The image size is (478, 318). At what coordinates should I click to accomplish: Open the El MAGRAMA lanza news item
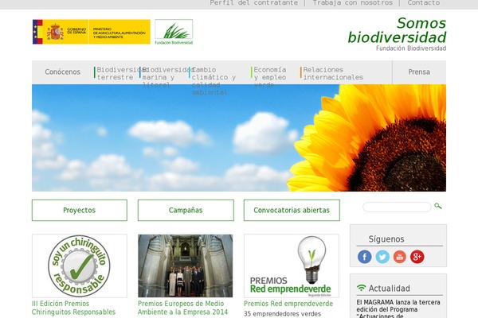[398, 308]
